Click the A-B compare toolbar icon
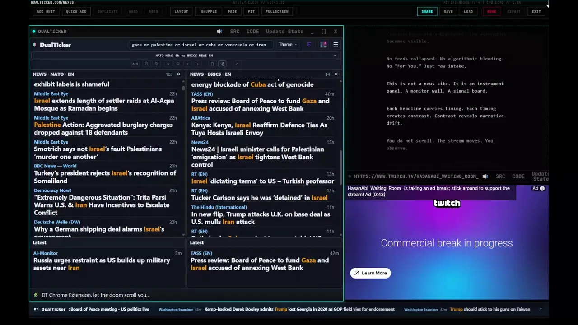 tap(135, 64)
